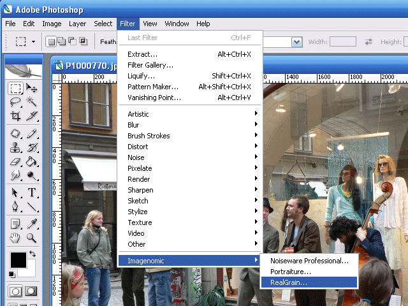Screen dimensions: 408x306
Task: Expand the Sharpen filter submenu
Action: [x=190, y=190]
